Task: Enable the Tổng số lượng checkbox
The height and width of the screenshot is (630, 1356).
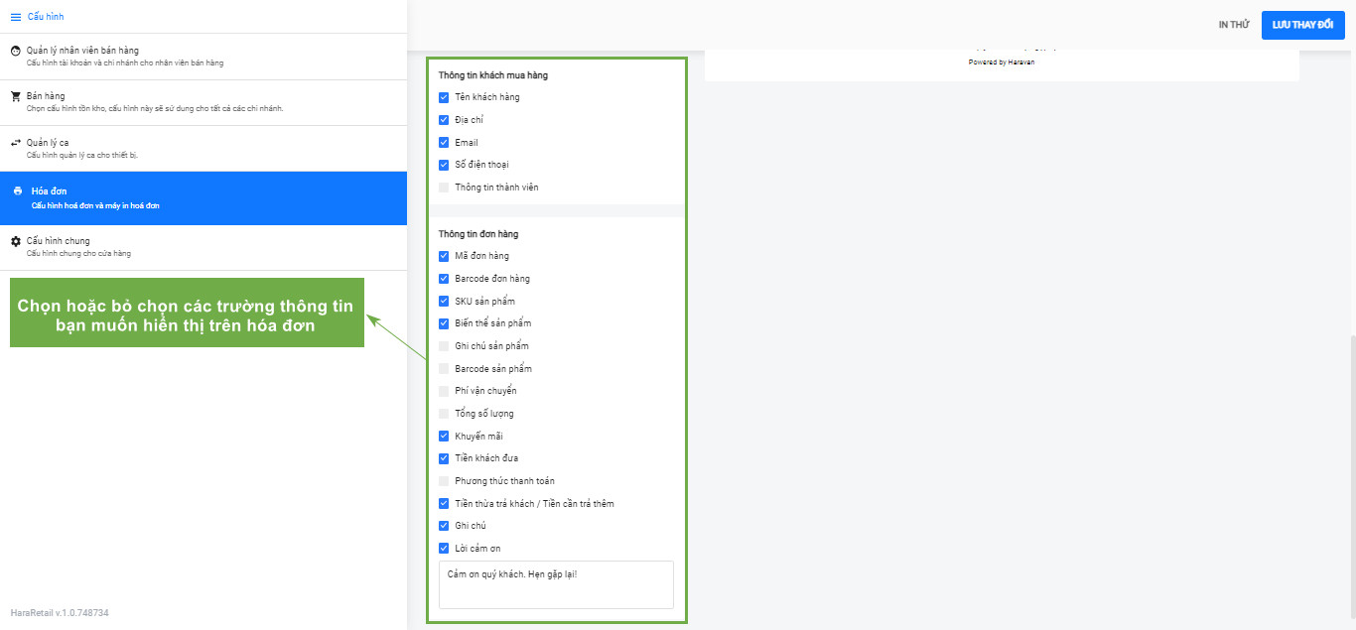Action: (444, 414)
